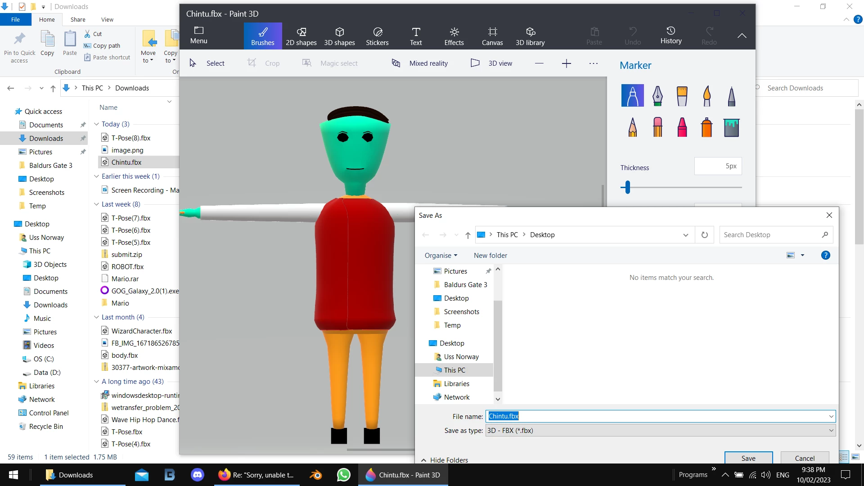
Task: Open the 3D library
Action: point(530,36)
